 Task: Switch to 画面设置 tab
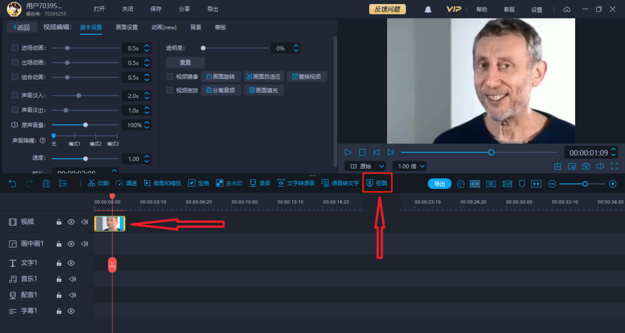tap(127, 27)
